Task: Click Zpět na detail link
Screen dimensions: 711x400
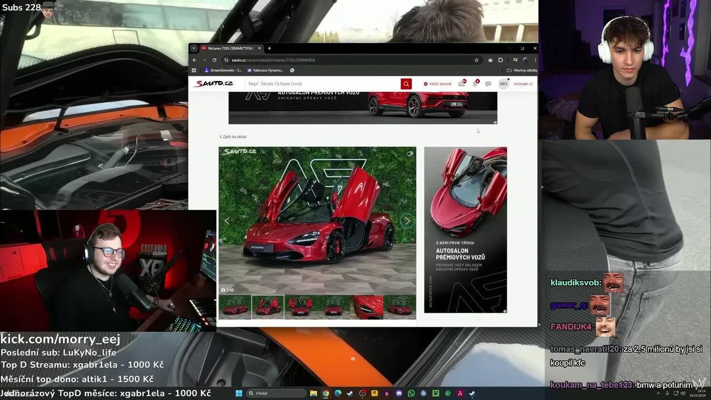Action: tap(233, 137)
